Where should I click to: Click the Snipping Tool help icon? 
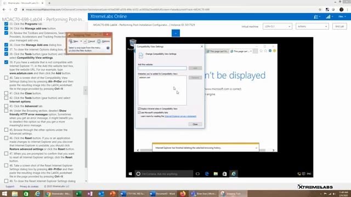[x=108, y=48]
